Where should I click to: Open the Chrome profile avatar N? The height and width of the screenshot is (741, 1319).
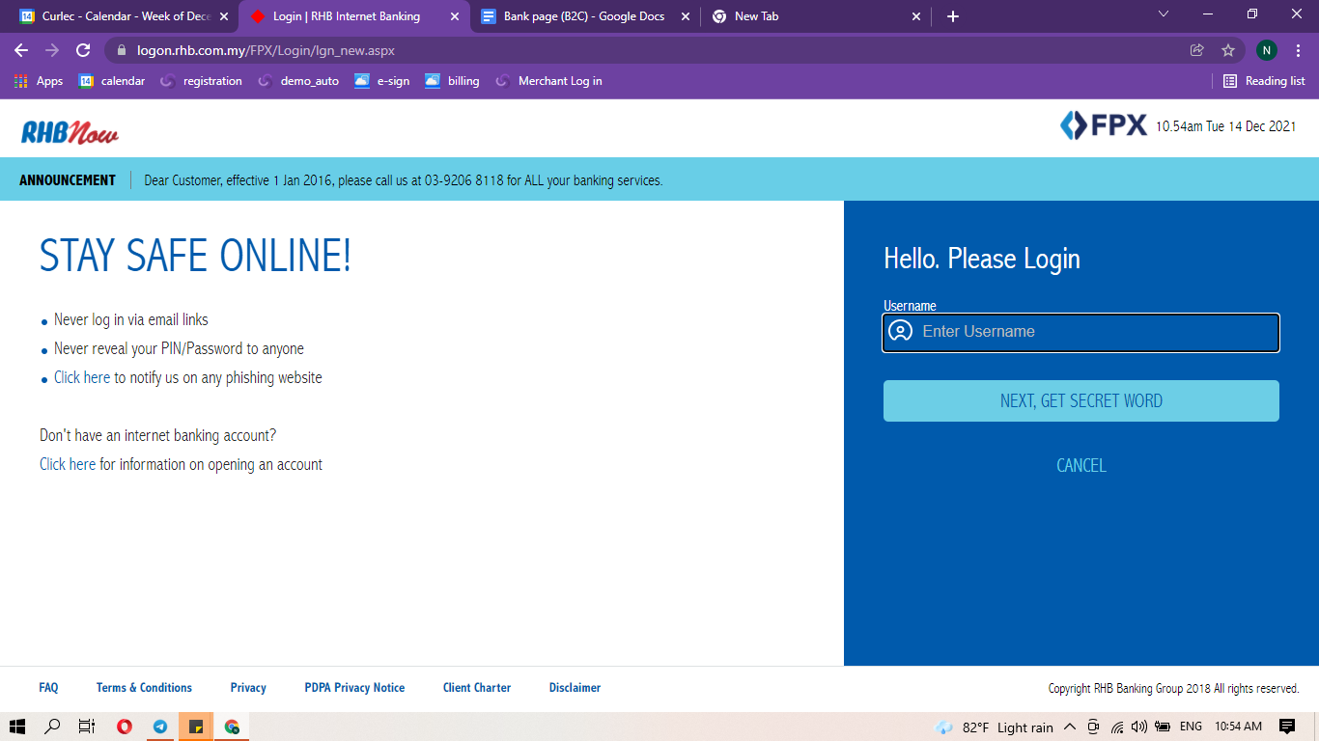pos(1266,50)
